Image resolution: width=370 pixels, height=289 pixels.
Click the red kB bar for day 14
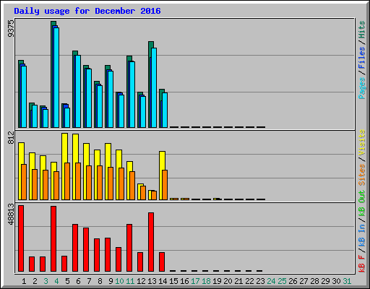(162, 262)
